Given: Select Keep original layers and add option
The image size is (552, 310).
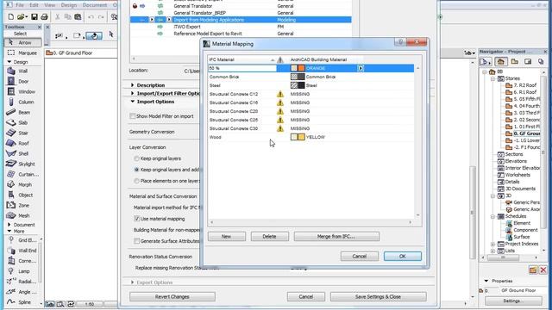Looking at the screenshot, I should [136, 170].
